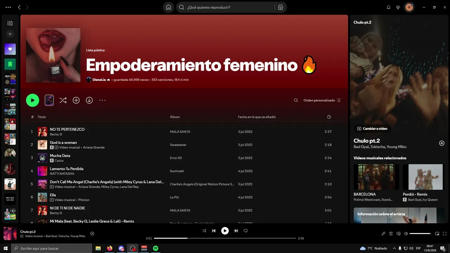Open the Orden personalizado sort dropdown
The height and width of the screenshot is (253, 450).
coord(322,100)
